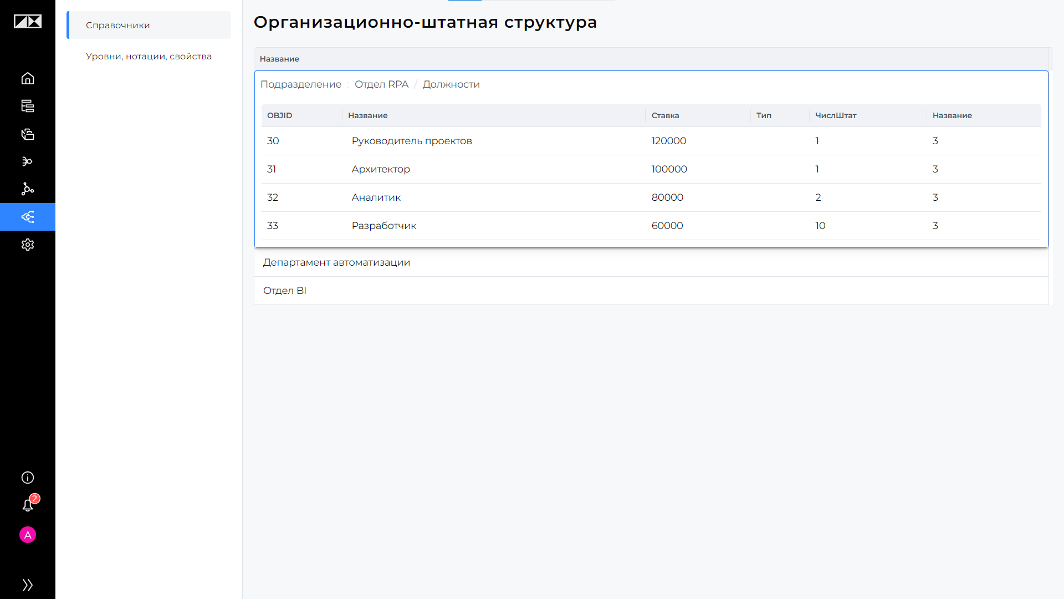1064x599 pixels.
Task: Select the Разработчик cell
Action: coord(383,226)
